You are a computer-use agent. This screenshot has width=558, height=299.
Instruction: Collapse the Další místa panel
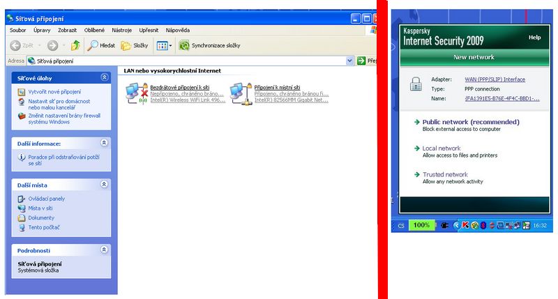pyautogui.click(x=104, y=184)
